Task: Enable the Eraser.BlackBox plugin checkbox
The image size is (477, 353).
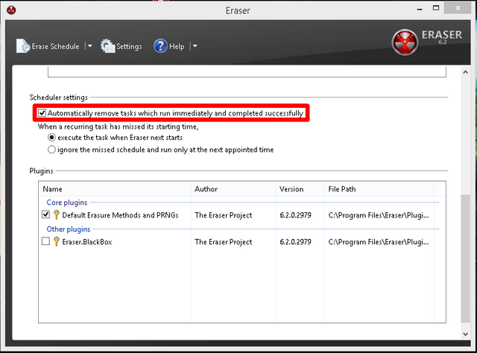Action: 45,241
